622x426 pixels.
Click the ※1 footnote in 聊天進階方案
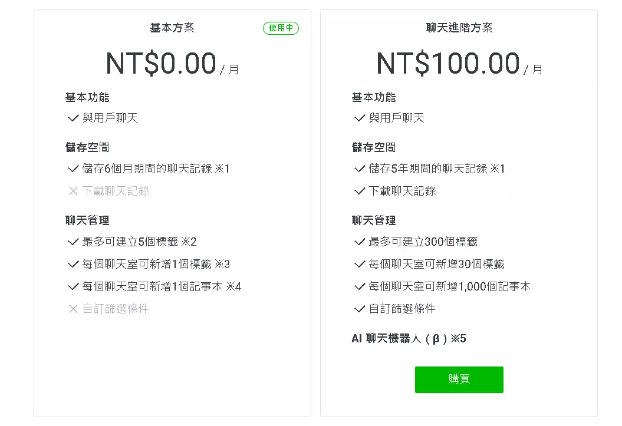498,169
